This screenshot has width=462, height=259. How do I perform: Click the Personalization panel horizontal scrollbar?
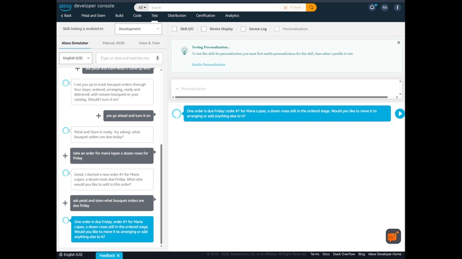[x=281, y=97]
